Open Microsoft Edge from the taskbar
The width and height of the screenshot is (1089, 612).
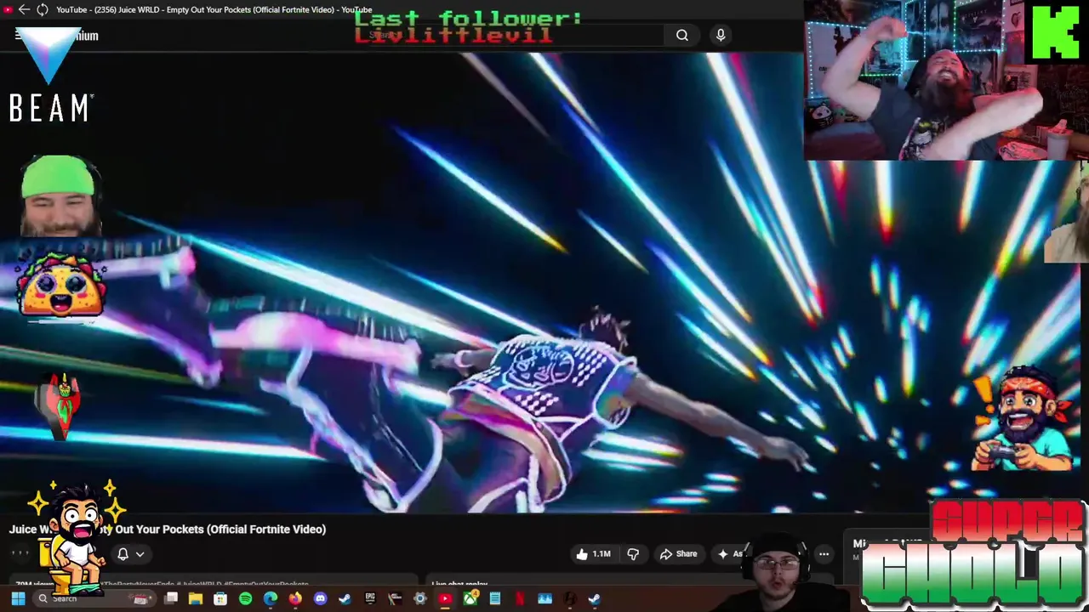point(271,599)
